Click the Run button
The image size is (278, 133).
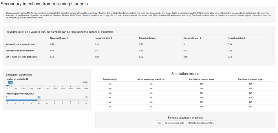tap(158, 123)
